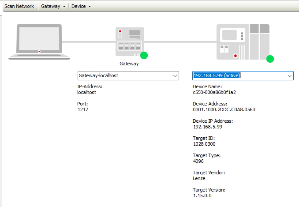
Task: Select the Lenze controller device icon
Action: (243, 41)
